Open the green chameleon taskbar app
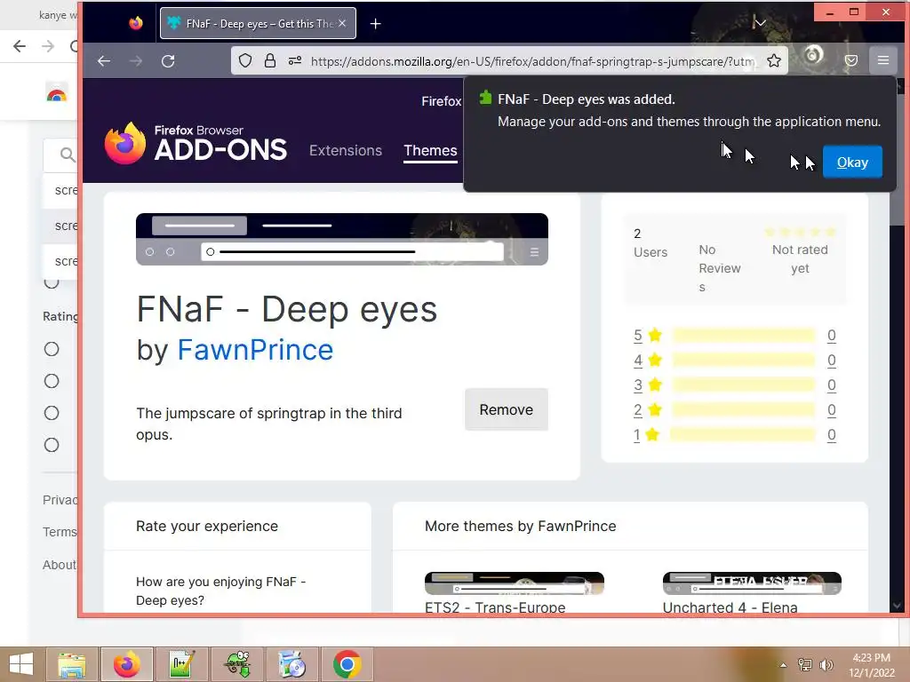Viewport: 910px width, 682px height. coord(237,664)
